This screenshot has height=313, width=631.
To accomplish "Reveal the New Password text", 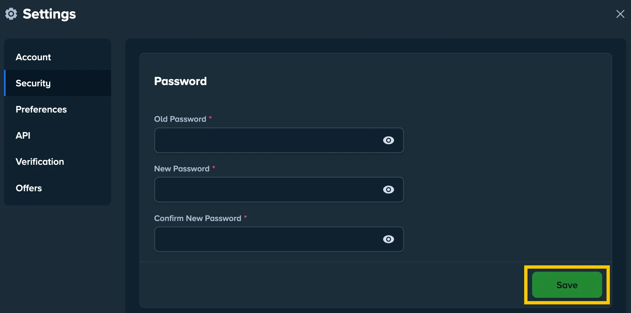I will pos(388,190).
